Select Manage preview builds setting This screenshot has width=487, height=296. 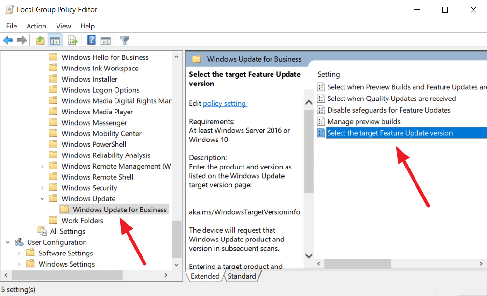(x=364, y=122)
